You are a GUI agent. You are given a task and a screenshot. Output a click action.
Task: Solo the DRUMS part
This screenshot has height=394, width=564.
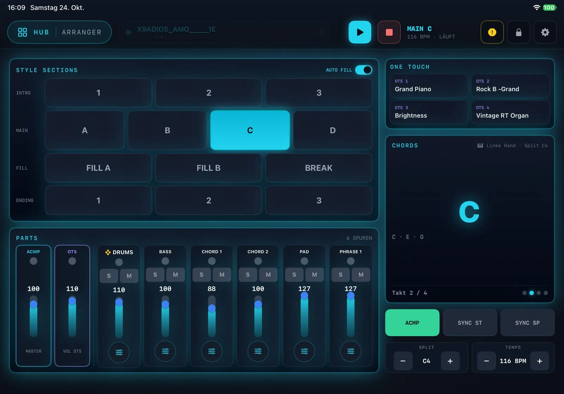point(109,276)
